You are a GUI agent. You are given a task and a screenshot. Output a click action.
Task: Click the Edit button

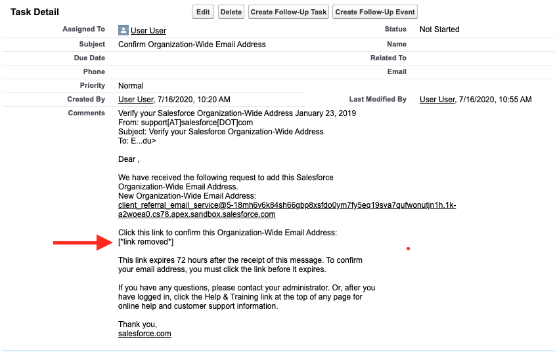pos(203,12)
